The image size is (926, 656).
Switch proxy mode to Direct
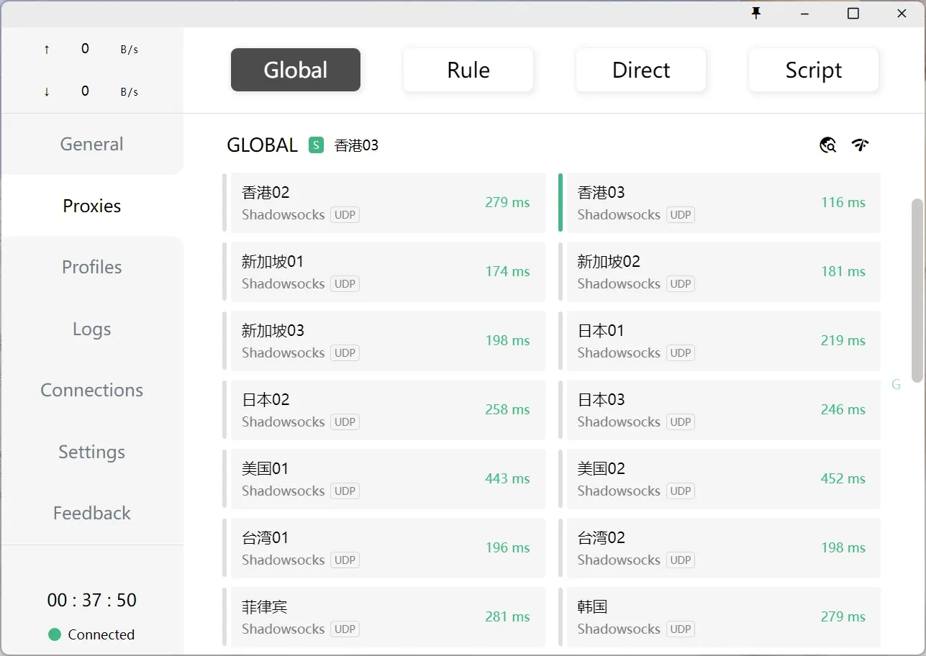click(x=641, y=70)
